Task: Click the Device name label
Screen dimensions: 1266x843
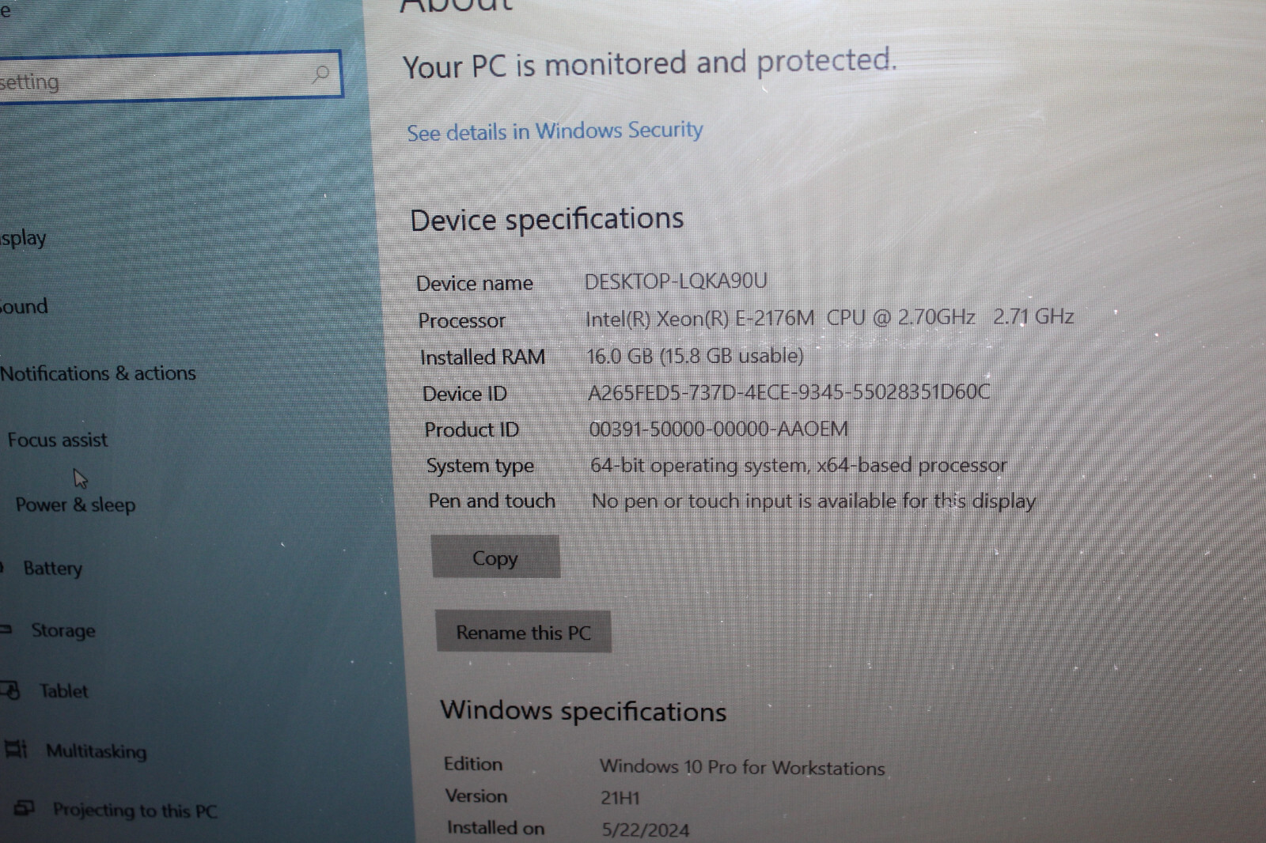Action: click(x=475, y=283)
